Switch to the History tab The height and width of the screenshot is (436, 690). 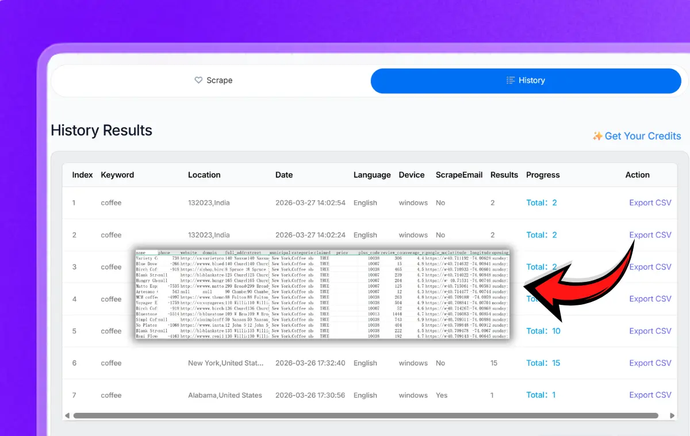click(x=526, y=81)
